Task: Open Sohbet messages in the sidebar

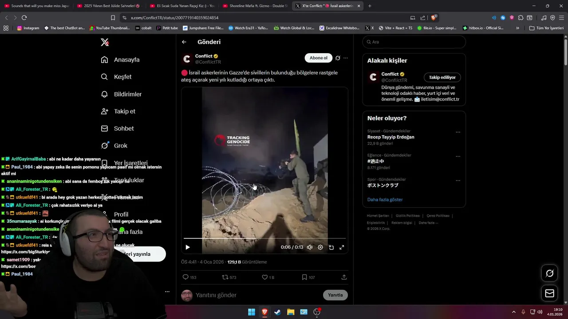Action: (x=117, y=128)
